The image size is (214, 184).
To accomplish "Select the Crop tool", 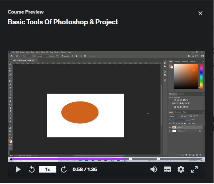I will (10, 78).
